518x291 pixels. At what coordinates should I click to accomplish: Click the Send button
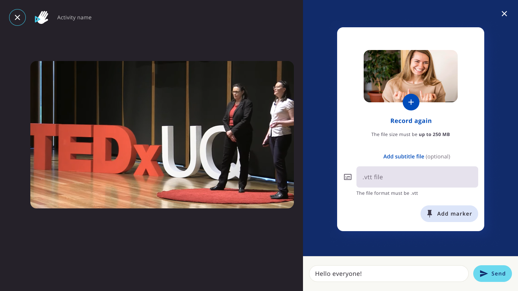coord(493,274)
